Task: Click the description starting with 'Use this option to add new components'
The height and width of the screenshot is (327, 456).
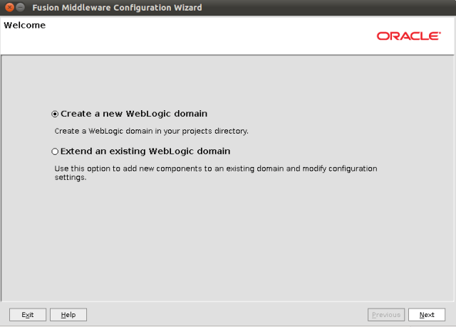Action: (x=216, y=173)
